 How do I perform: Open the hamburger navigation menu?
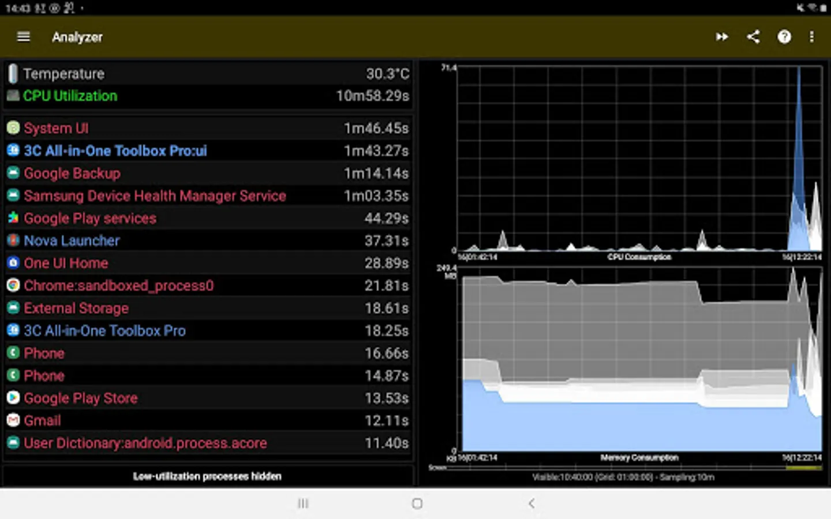pyautogui.click(x=24, y=37)
